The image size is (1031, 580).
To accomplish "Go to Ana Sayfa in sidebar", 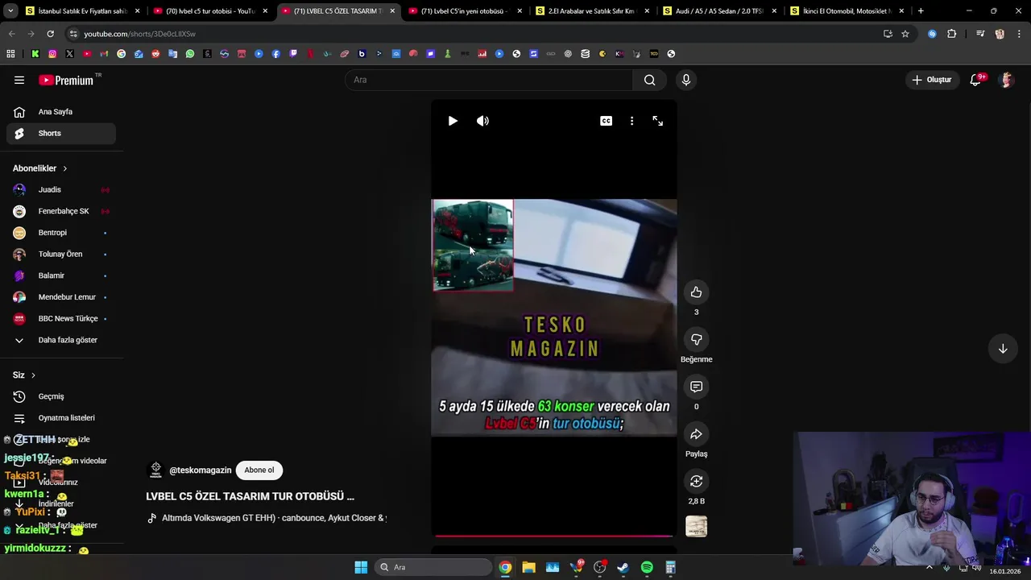I will pyautogui.click(x=61, y=112).
